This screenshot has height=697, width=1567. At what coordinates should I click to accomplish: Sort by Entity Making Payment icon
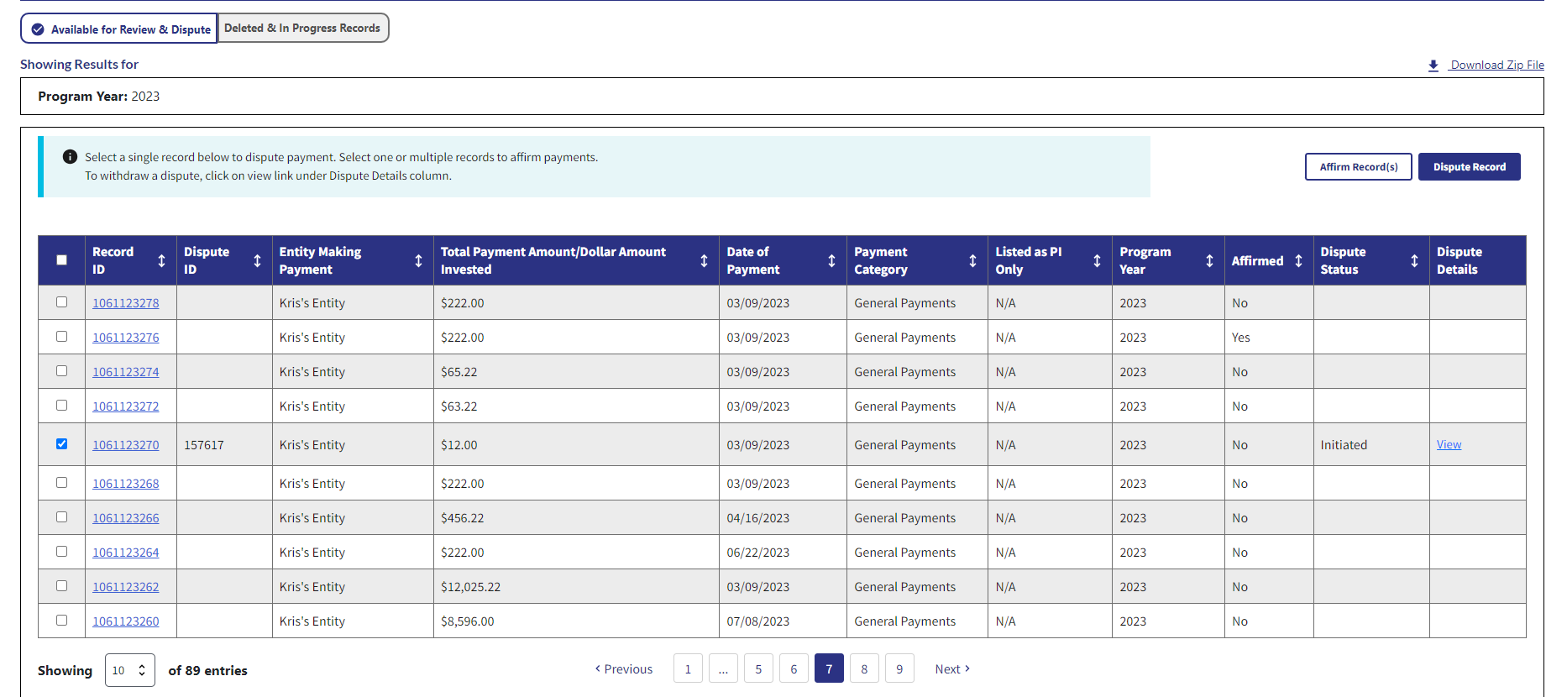coord(418,261)
